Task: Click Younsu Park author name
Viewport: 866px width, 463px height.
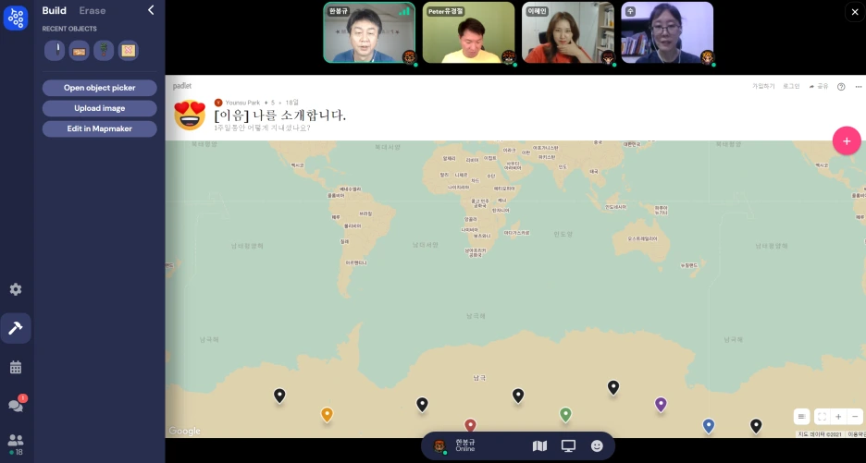Action: click(241, 103)
